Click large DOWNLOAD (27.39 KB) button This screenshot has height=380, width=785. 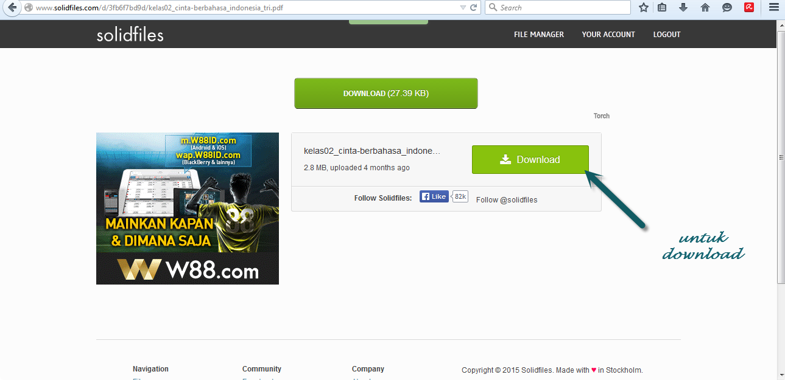(x=386, y=94)
